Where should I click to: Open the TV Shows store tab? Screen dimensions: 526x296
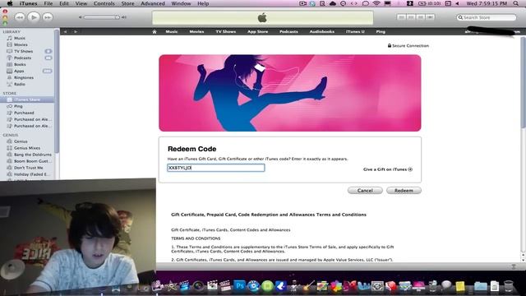[x=226, y=31]
